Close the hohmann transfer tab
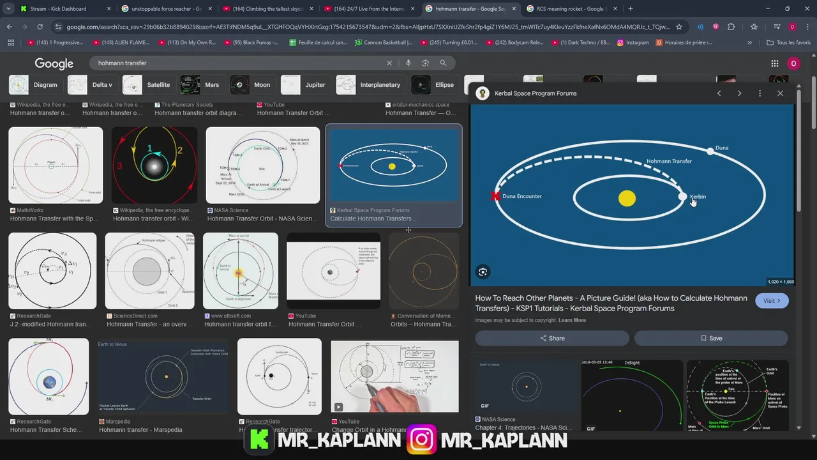This screenshot has width=817, height=460. [514, 9]
